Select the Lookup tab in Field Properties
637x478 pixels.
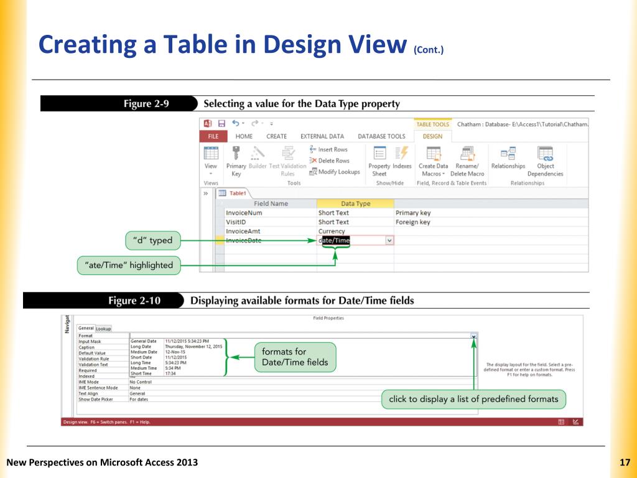tap(103, 329)
